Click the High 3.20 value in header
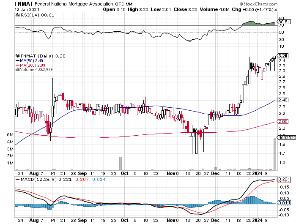The height and width of the screenshot is (224, 296). pos(138,9)
